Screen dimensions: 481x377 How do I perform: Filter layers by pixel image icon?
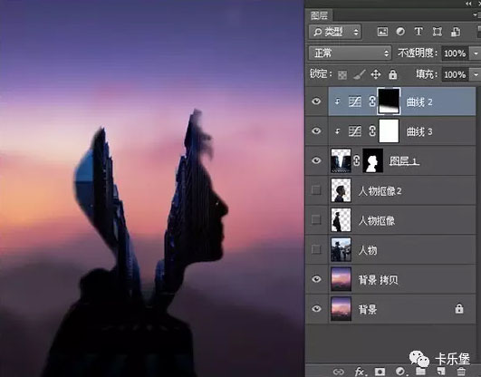click(382, 32)
